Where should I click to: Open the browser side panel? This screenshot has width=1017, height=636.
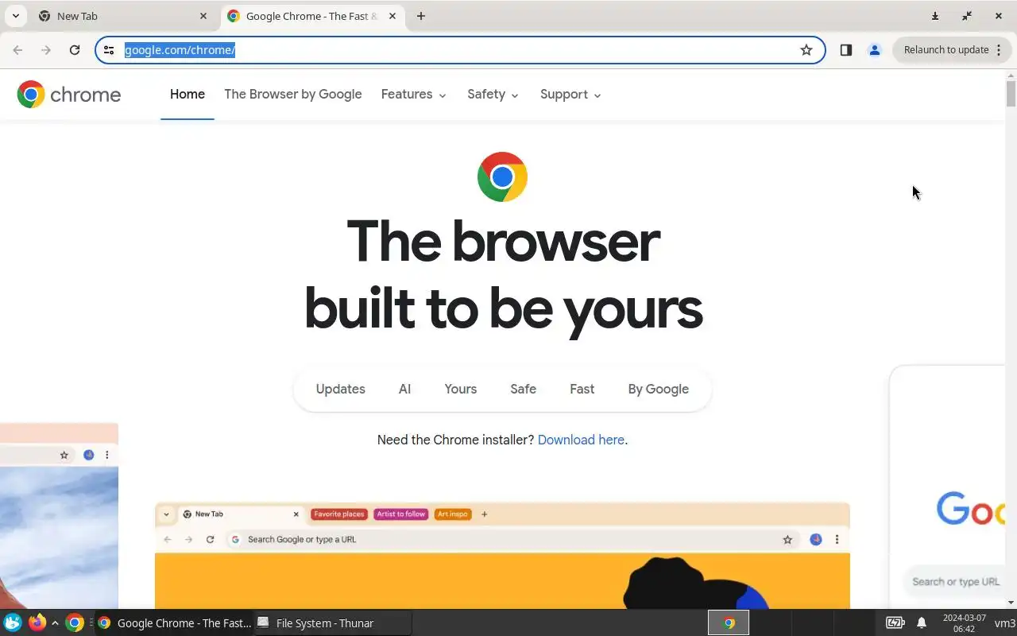[846, 50]
